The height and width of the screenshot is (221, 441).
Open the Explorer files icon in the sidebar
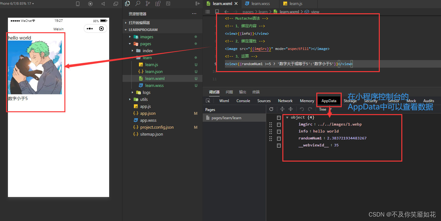(128, 3)
